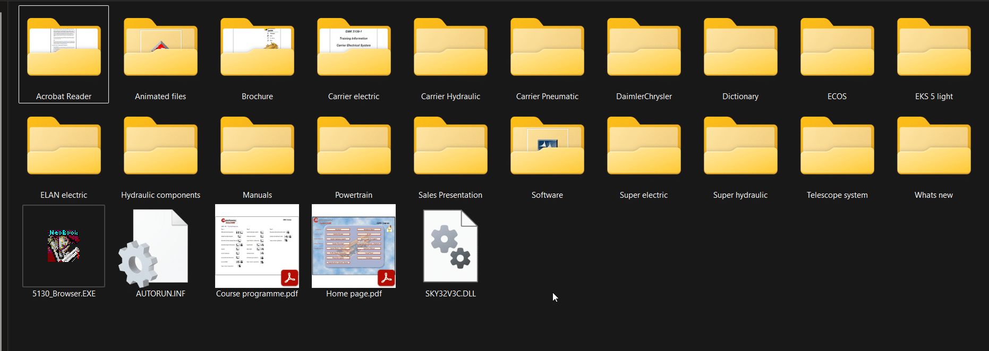Image resolution: width=989 pixels, height=351 pixels.
Task: Click the '5130_Browser.EXE' file name
Action: (x=64, y=294)
